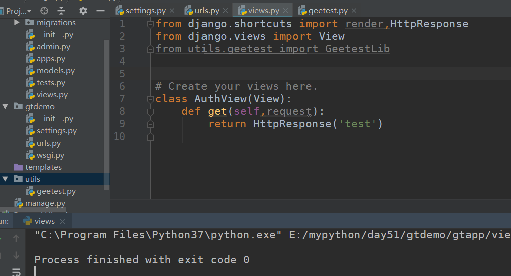The width and height of the screenshot is (511, 276).
Task: Switch to the geetest.py editor tab
Action: [329, 10]
